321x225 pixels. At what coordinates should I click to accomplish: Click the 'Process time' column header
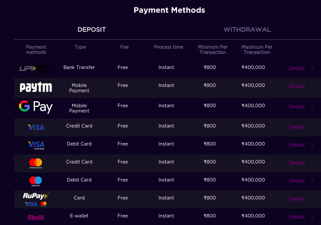169,47
